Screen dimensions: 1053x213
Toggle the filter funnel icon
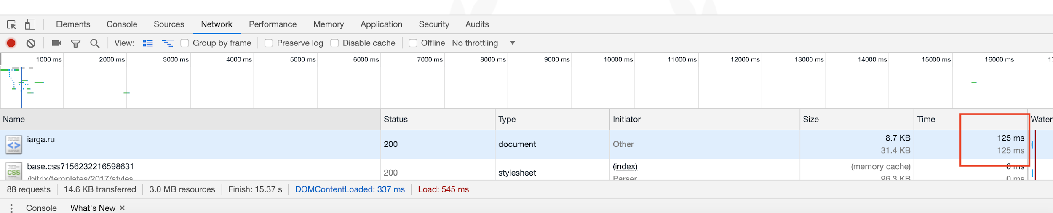(x=75, y=43)
